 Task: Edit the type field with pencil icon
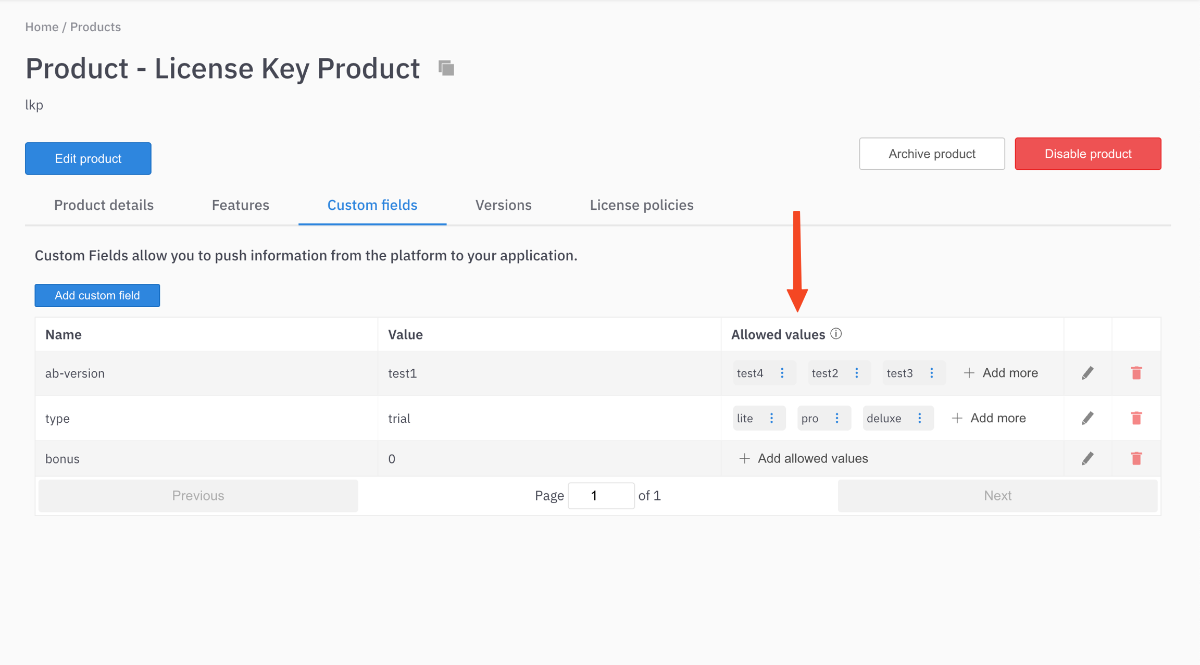pyautogui.click(x=1087, y=418)
